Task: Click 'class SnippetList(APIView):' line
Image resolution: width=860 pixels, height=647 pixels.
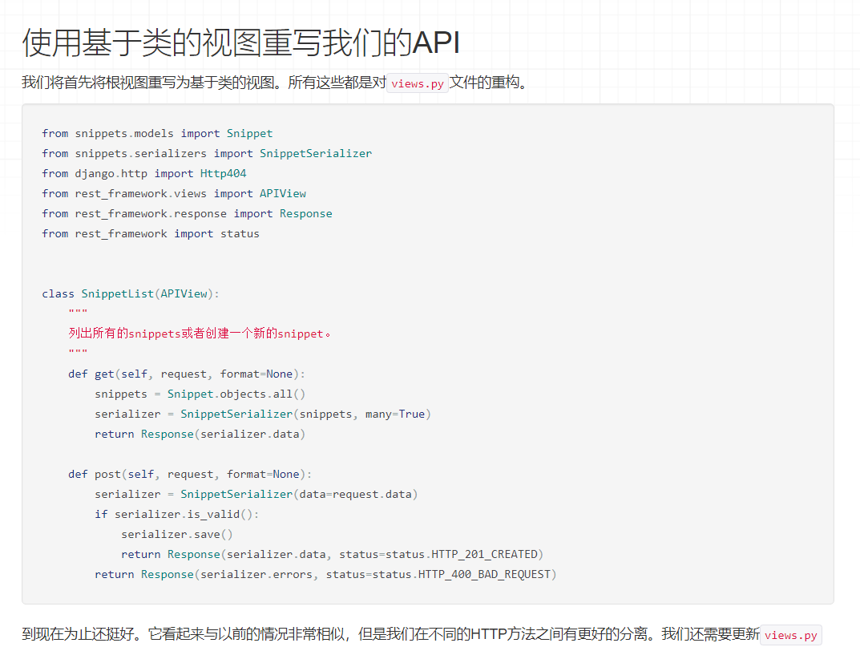Action: pos(131,293)
